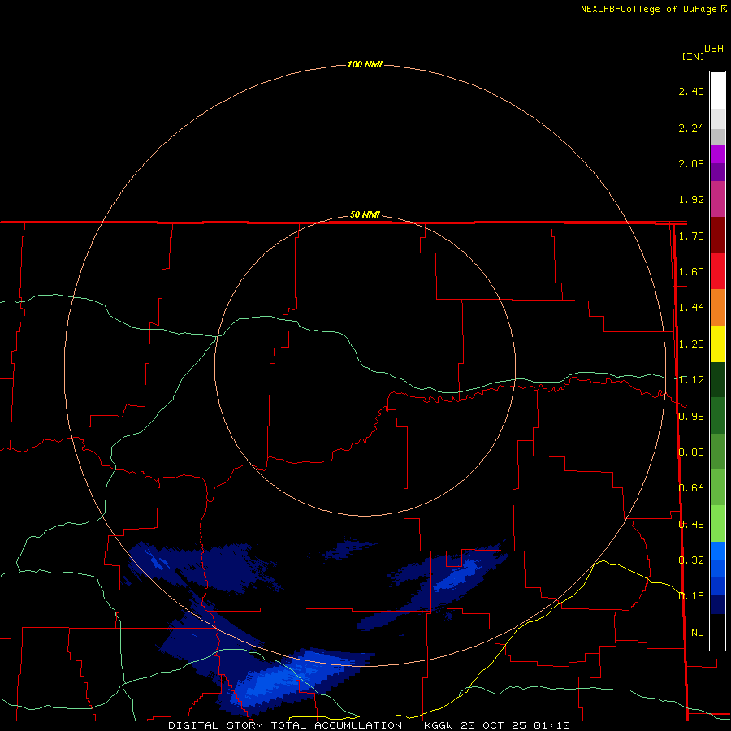Pick the dark red legend swatch
The width and height of the screenshot is (731, 731).
pos(717,236)
